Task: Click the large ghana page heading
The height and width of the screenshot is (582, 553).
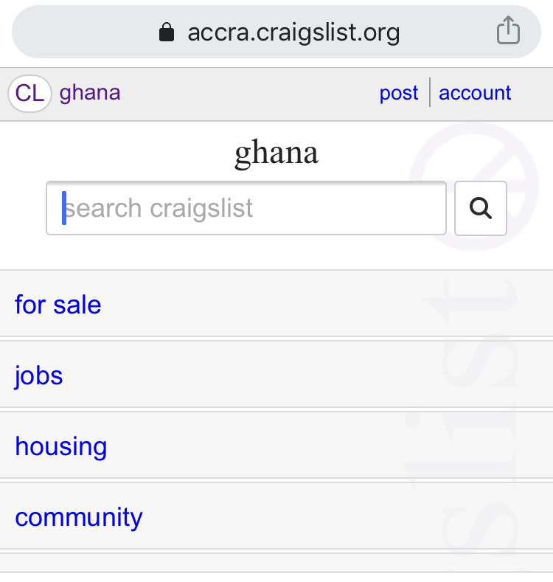Action: pyautogui.click(x=276, y=153)
